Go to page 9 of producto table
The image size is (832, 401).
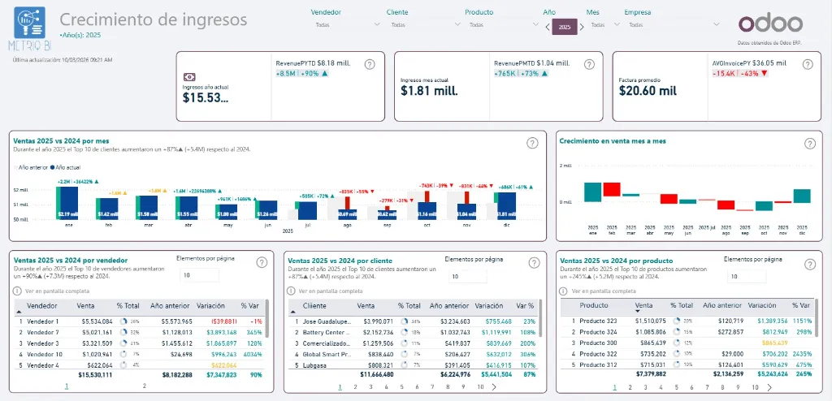pos(739,387)
